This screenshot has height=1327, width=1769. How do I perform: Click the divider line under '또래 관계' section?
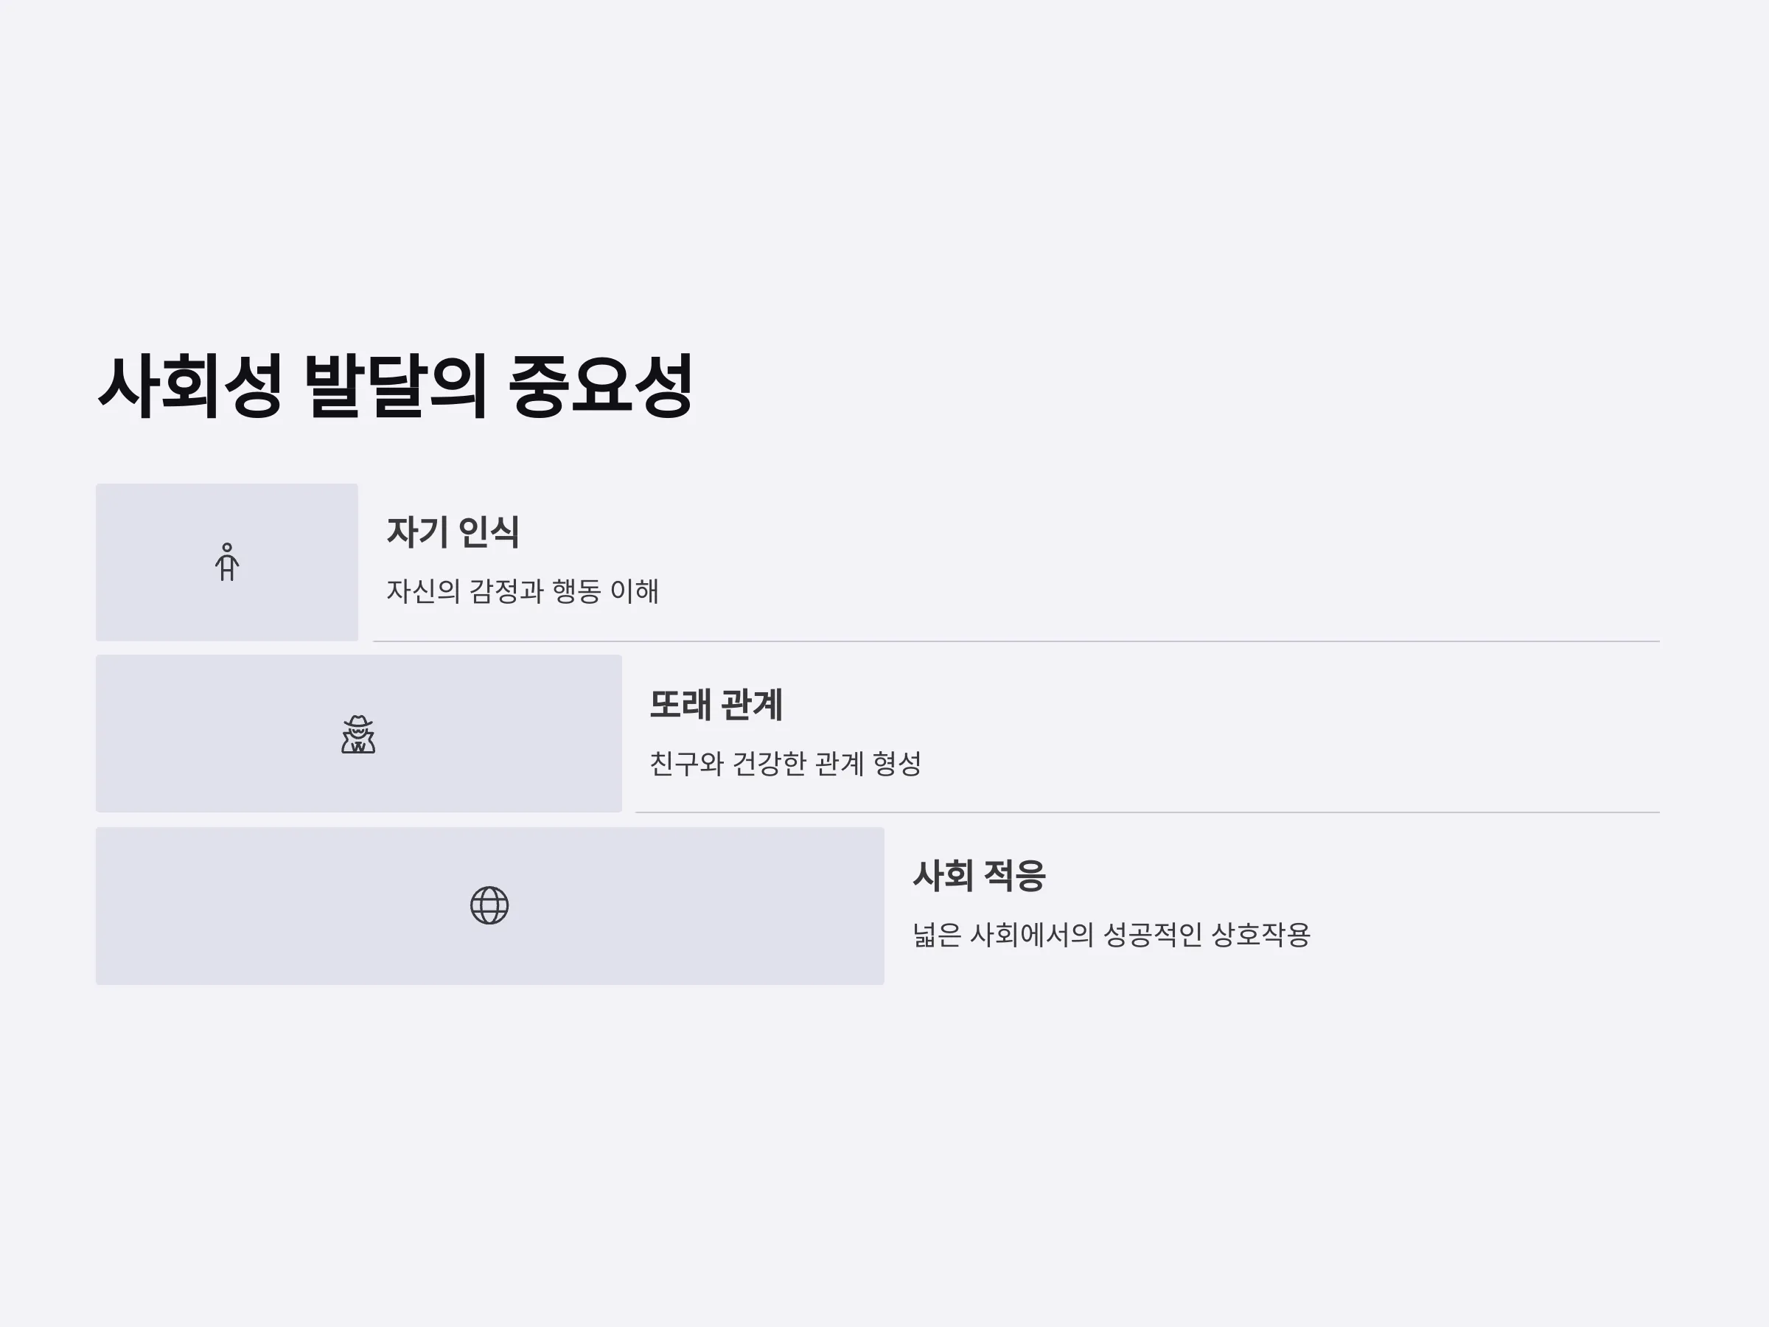tap(1148, 812)
